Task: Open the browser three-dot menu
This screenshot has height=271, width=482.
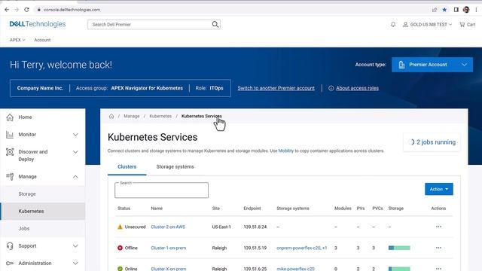Action: coord(476,10)
